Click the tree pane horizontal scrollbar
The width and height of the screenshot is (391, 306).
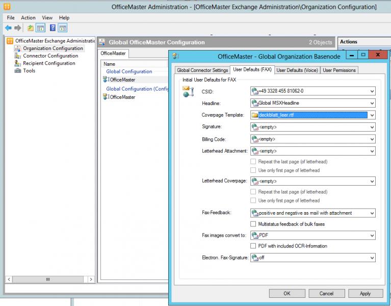(x=48, y=279)
